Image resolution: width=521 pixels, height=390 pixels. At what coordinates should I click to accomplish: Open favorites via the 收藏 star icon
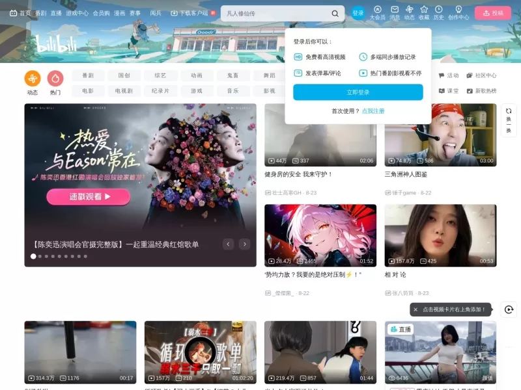[424, 9]
